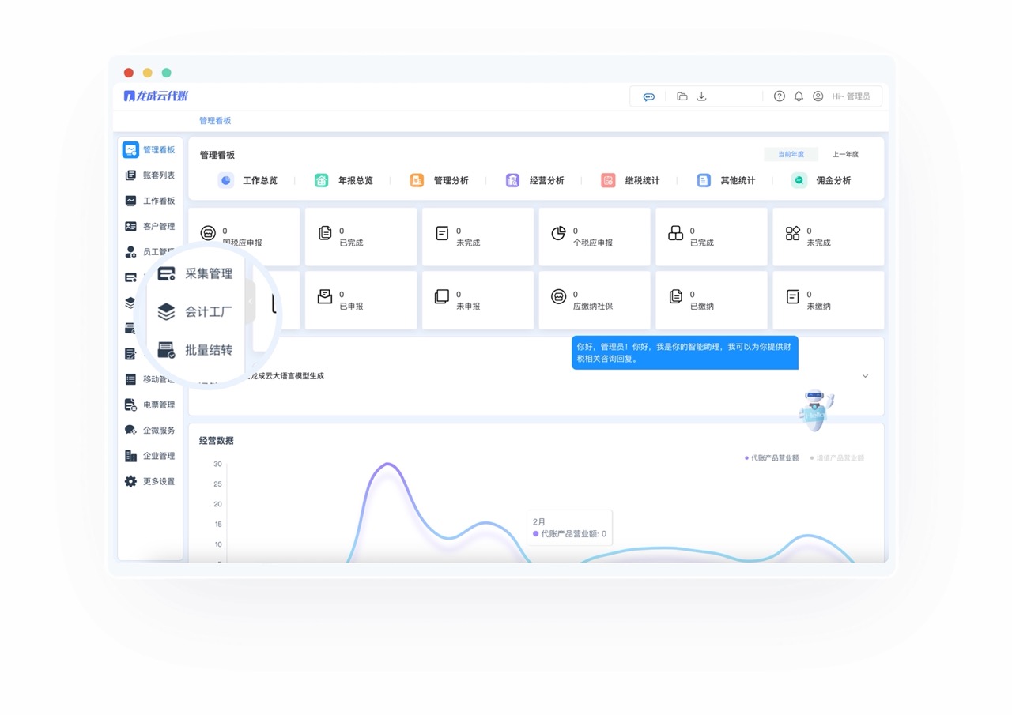Switch to the 管理分析 tab
The width and height of the screenshot is (1012, 715).
click(439, 180)
